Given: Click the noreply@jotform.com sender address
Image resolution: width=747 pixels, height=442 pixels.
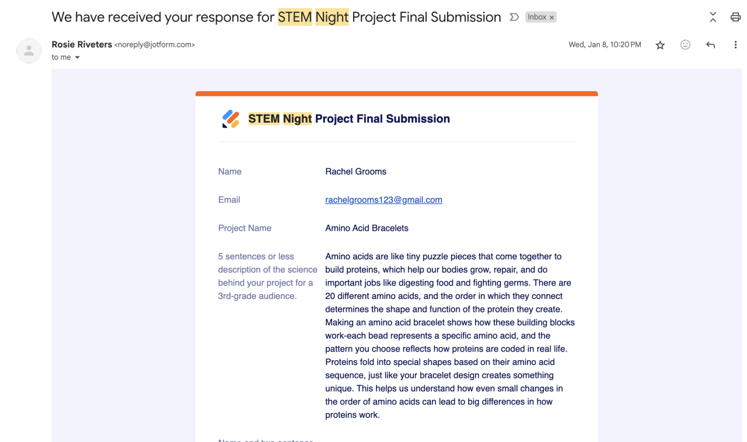Looking at the screenshot, I should coord(155,45).
